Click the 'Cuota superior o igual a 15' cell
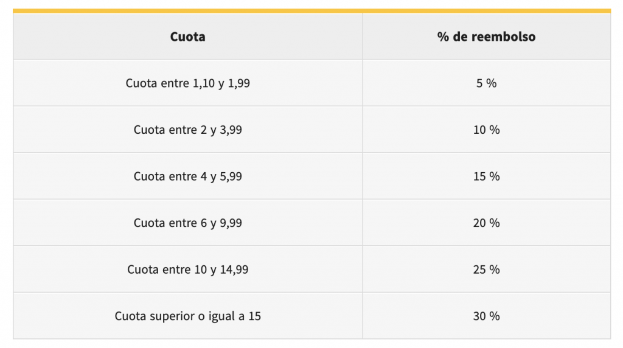Image resolution: width=623 pixels, height=348 pixels. point(187,316)
